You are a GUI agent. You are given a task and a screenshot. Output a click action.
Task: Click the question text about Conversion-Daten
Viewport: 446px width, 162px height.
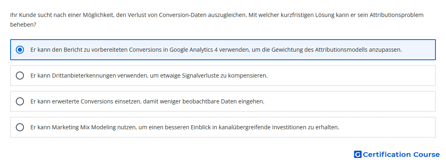click(x=217, y=20)
